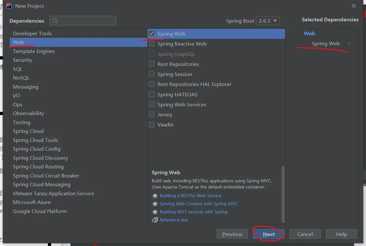Screen dimensions: 366x246
Task: Select the Web category
Action: pos(78,42)
